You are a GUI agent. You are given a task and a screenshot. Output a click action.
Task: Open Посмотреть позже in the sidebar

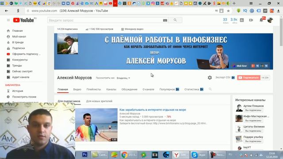(x=24, y=97)
